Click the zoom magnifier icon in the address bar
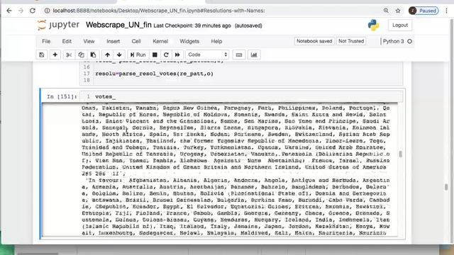This screenshot has width=454, height=255. (x=386, y=11)
